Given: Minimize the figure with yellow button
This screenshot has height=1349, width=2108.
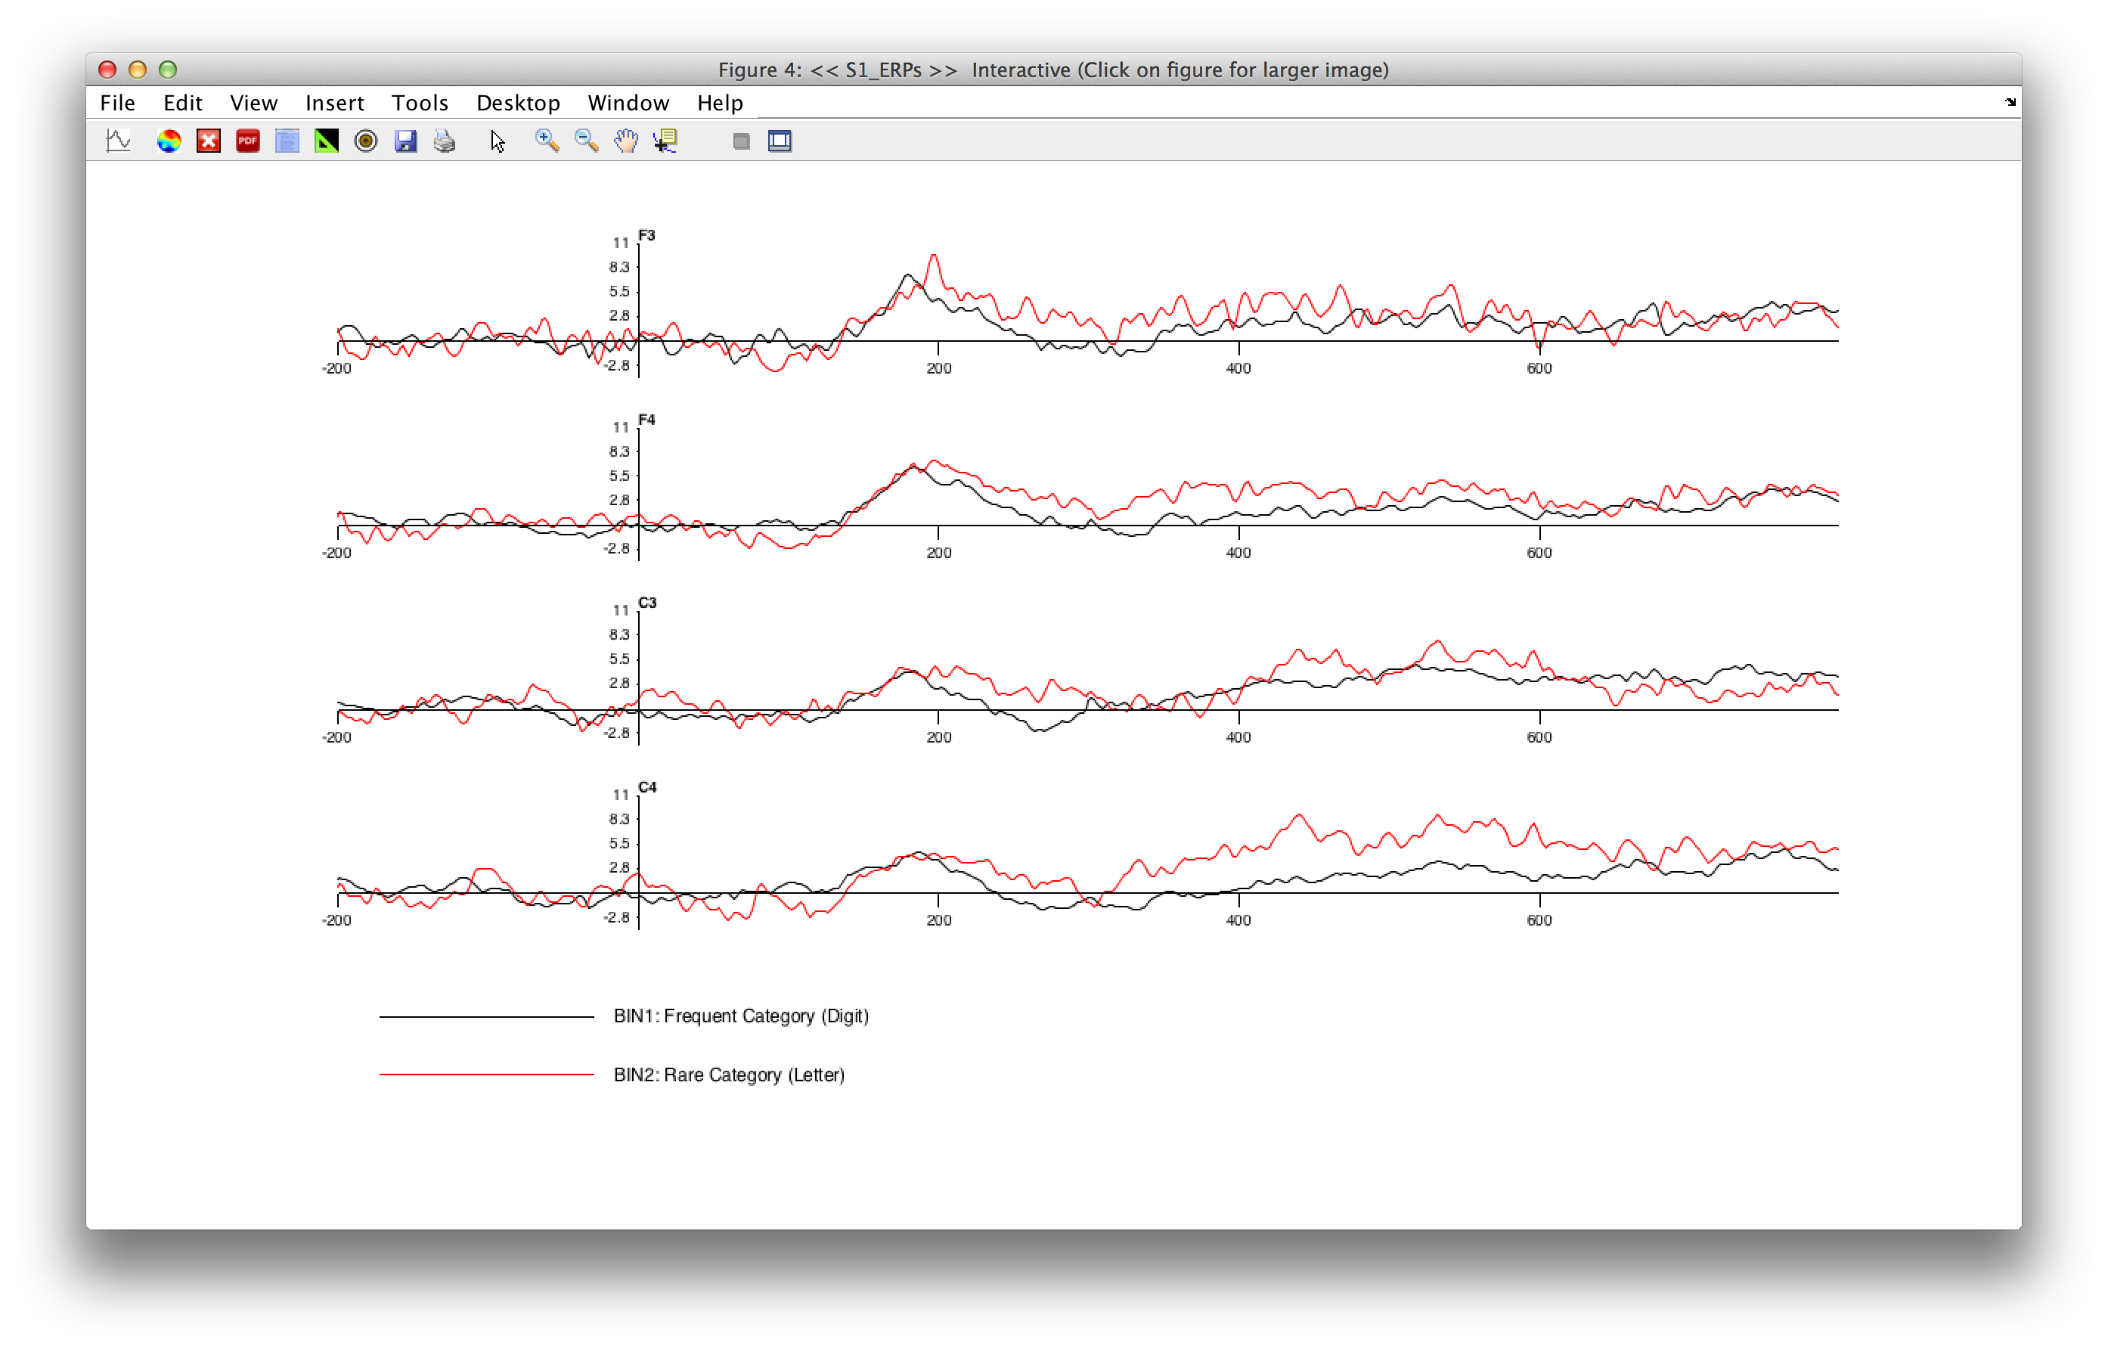Looking at the screenshot, I should click(138, 70).
